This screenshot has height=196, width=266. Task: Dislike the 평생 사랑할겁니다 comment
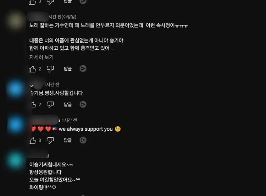coord(50,105)
